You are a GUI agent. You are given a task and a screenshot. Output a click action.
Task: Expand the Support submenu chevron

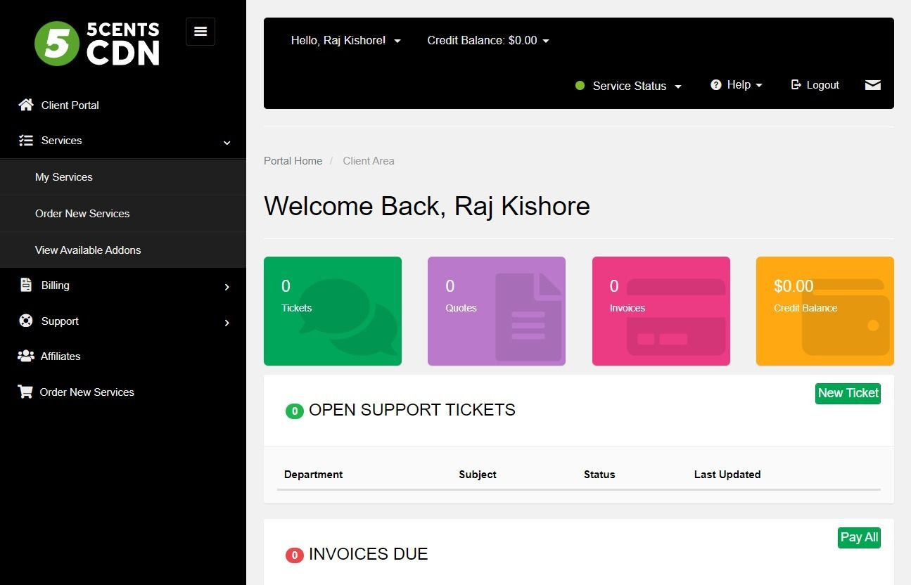point(227,323)
